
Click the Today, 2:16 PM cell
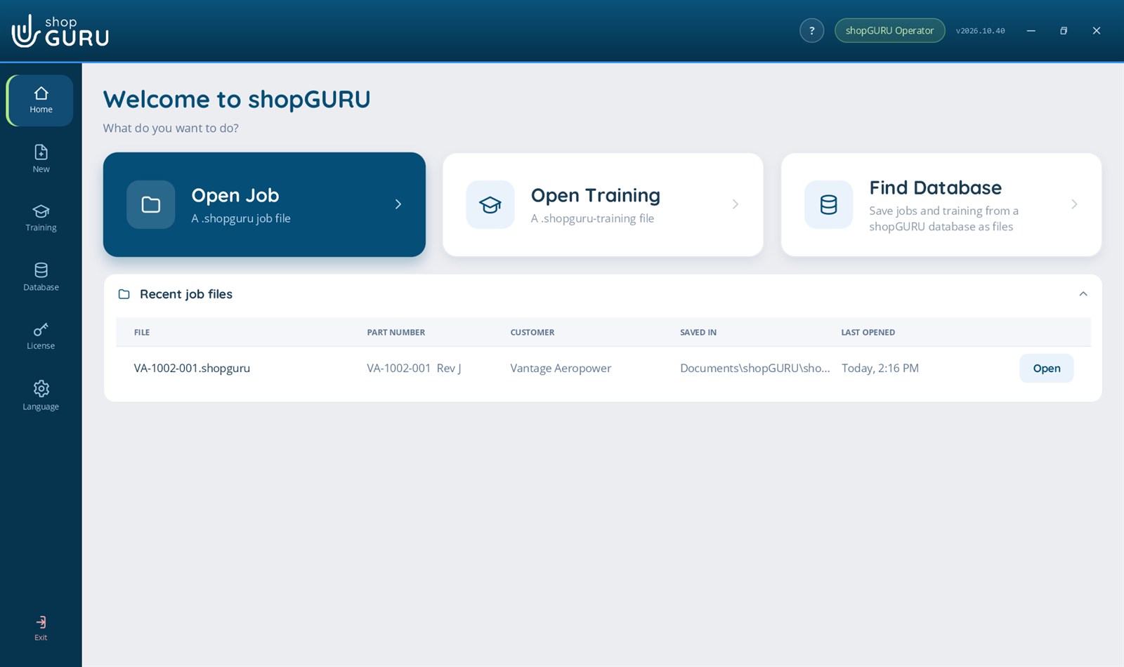point(880,368)
